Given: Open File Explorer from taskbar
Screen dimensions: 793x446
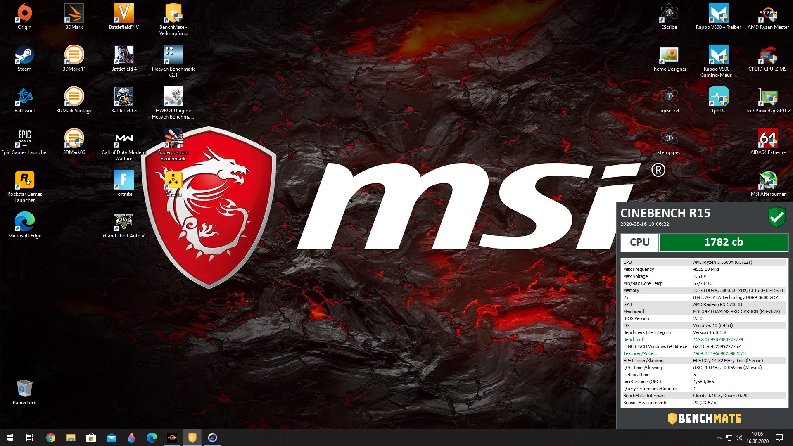Looking at the screenshot, I should tap(71, 438).
